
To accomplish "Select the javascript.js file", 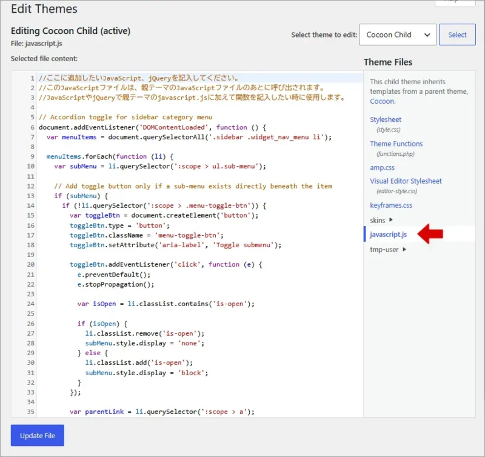I will 388,235.
